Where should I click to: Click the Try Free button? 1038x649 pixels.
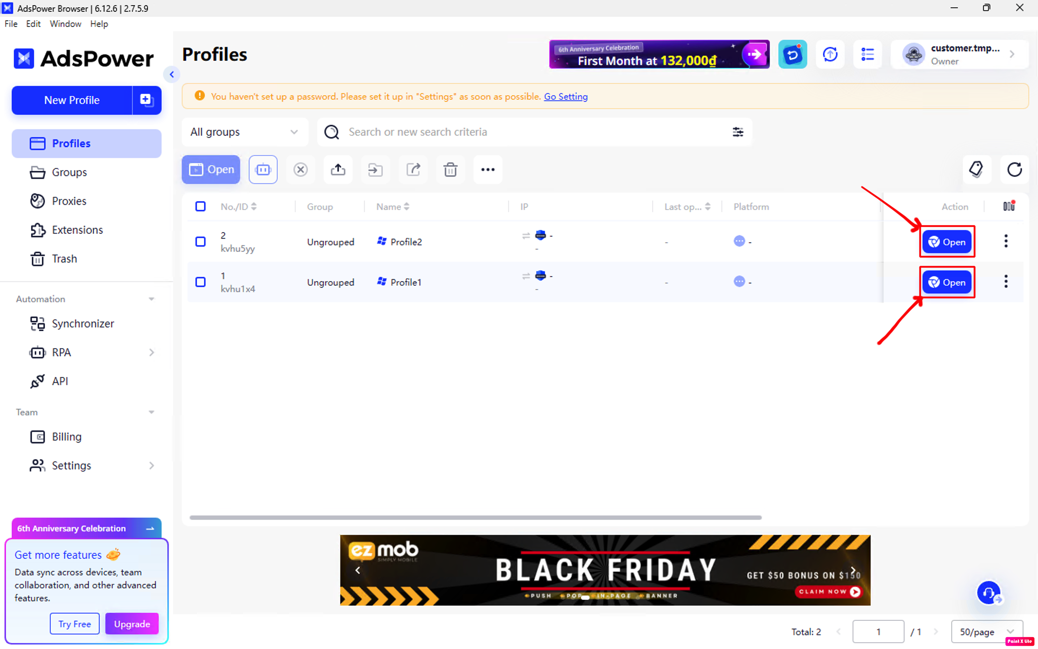(x=75, y=624)
